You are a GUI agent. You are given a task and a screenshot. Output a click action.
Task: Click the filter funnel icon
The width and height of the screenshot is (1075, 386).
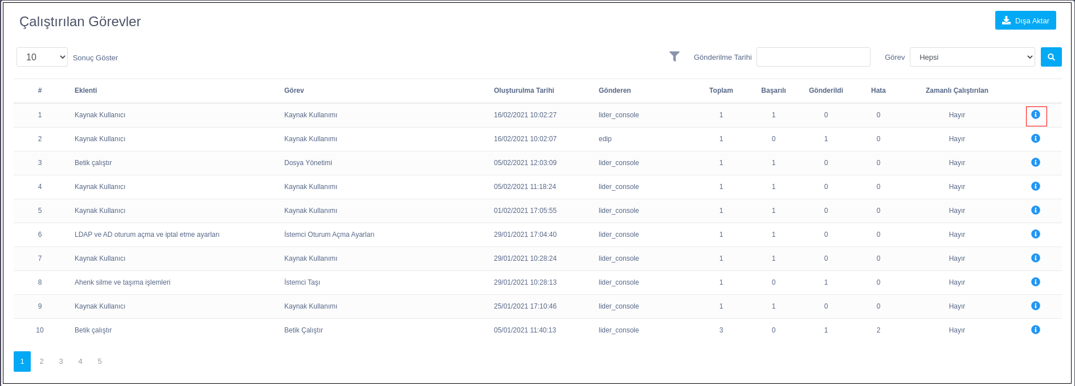[674, 57]
